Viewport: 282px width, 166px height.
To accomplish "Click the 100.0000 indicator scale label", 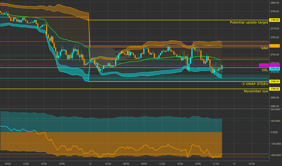I will 275,121.
